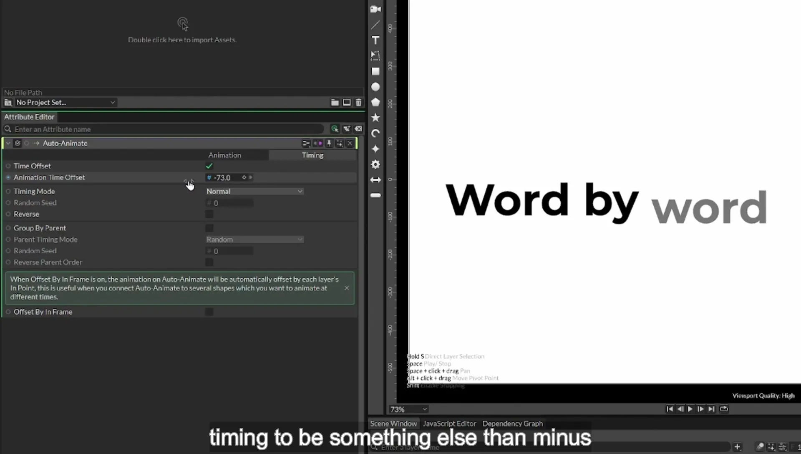Select the Text tool
This screenshot has height=454, width=801.
(375, 40)
